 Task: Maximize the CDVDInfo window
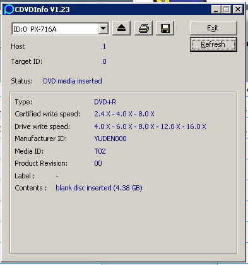(227, 9)
